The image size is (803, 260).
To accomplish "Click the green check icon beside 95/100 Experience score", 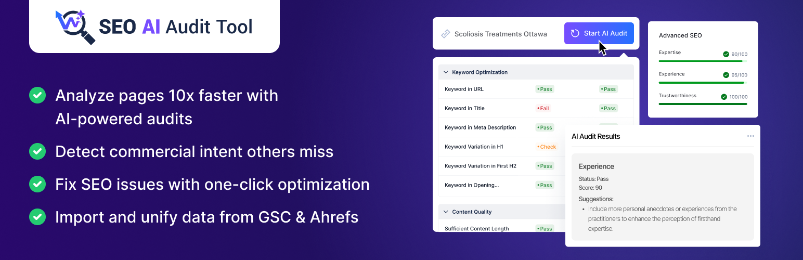I will pos(726,75).
